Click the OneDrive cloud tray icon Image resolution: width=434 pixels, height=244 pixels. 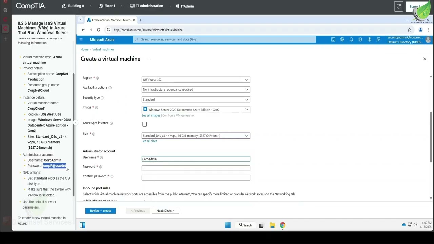point(404,224)
